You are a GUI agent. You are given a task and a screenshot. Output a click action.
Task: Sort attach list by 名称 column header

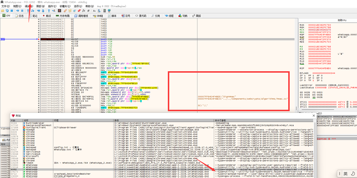(38, 120)
